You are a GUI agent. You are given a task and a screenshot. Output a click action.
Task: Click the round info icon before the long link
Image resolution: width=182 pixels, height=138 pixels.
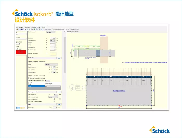122,62
